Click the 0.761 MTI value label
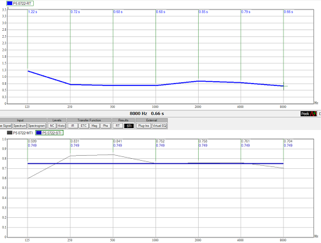Screen dimensions: 321x243 point(246,141)
